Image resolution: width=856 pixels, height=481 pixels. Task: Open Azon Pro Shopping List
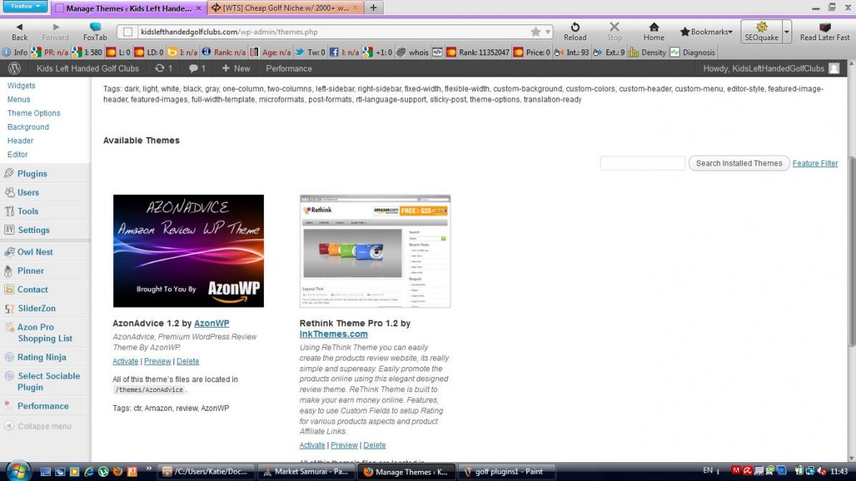44,333
